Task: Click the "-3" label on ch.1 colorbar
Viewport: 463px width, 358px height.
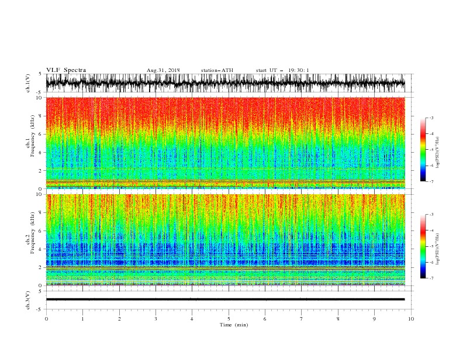Action: (x=431, y=118)
